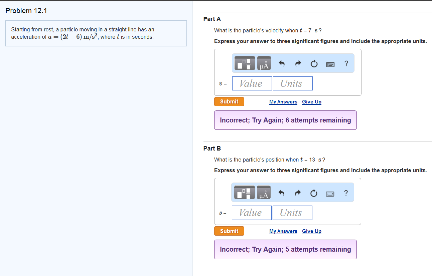Open the equation templates icon in Part A
Viewport: 432px width, 276px height.
(x=244, y=63)
